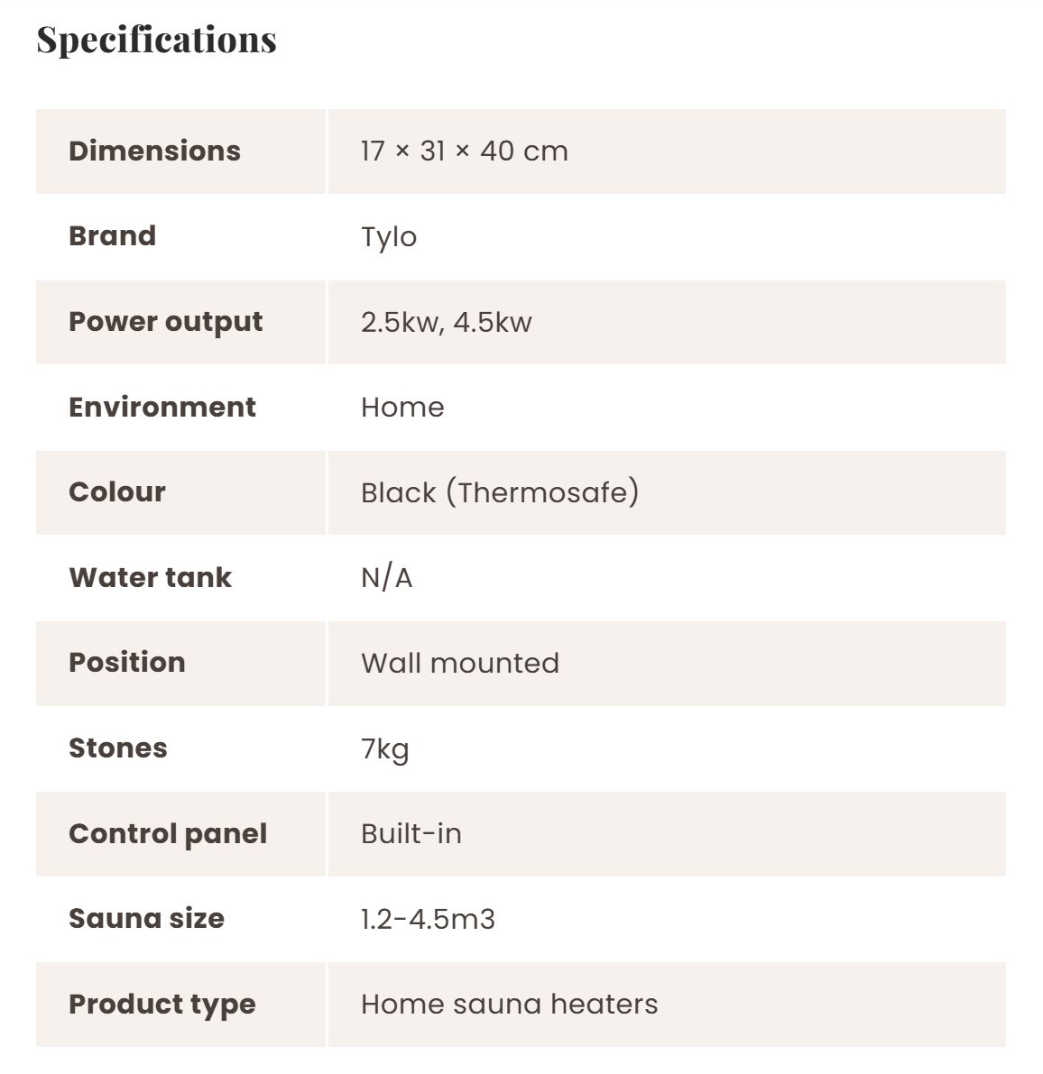Click the Environment row label

click(162, 407)
